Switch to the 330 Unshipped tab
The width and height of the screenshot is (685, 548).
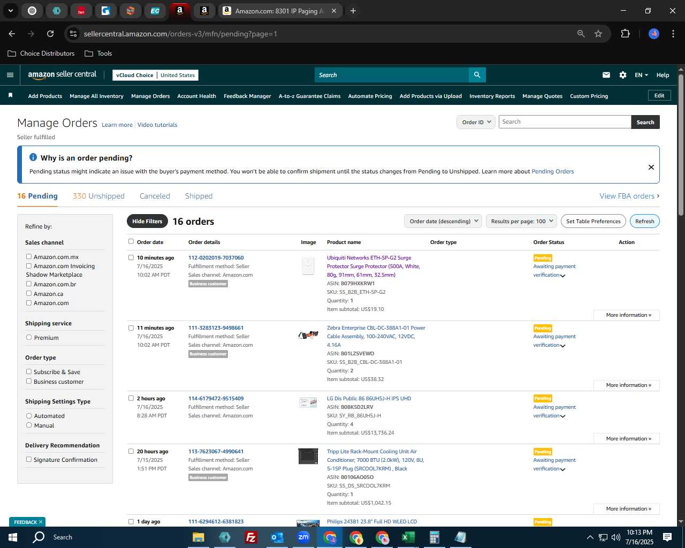98,196
